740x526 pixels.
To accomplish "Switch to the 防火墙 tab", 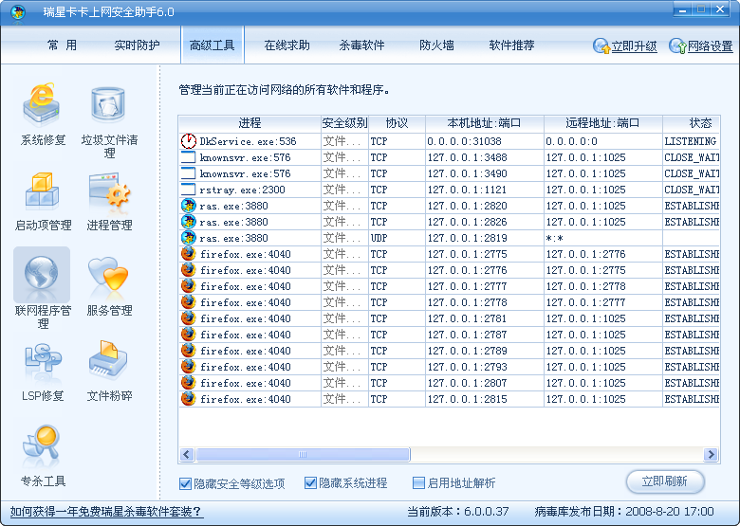I will [x=436, y=45].
